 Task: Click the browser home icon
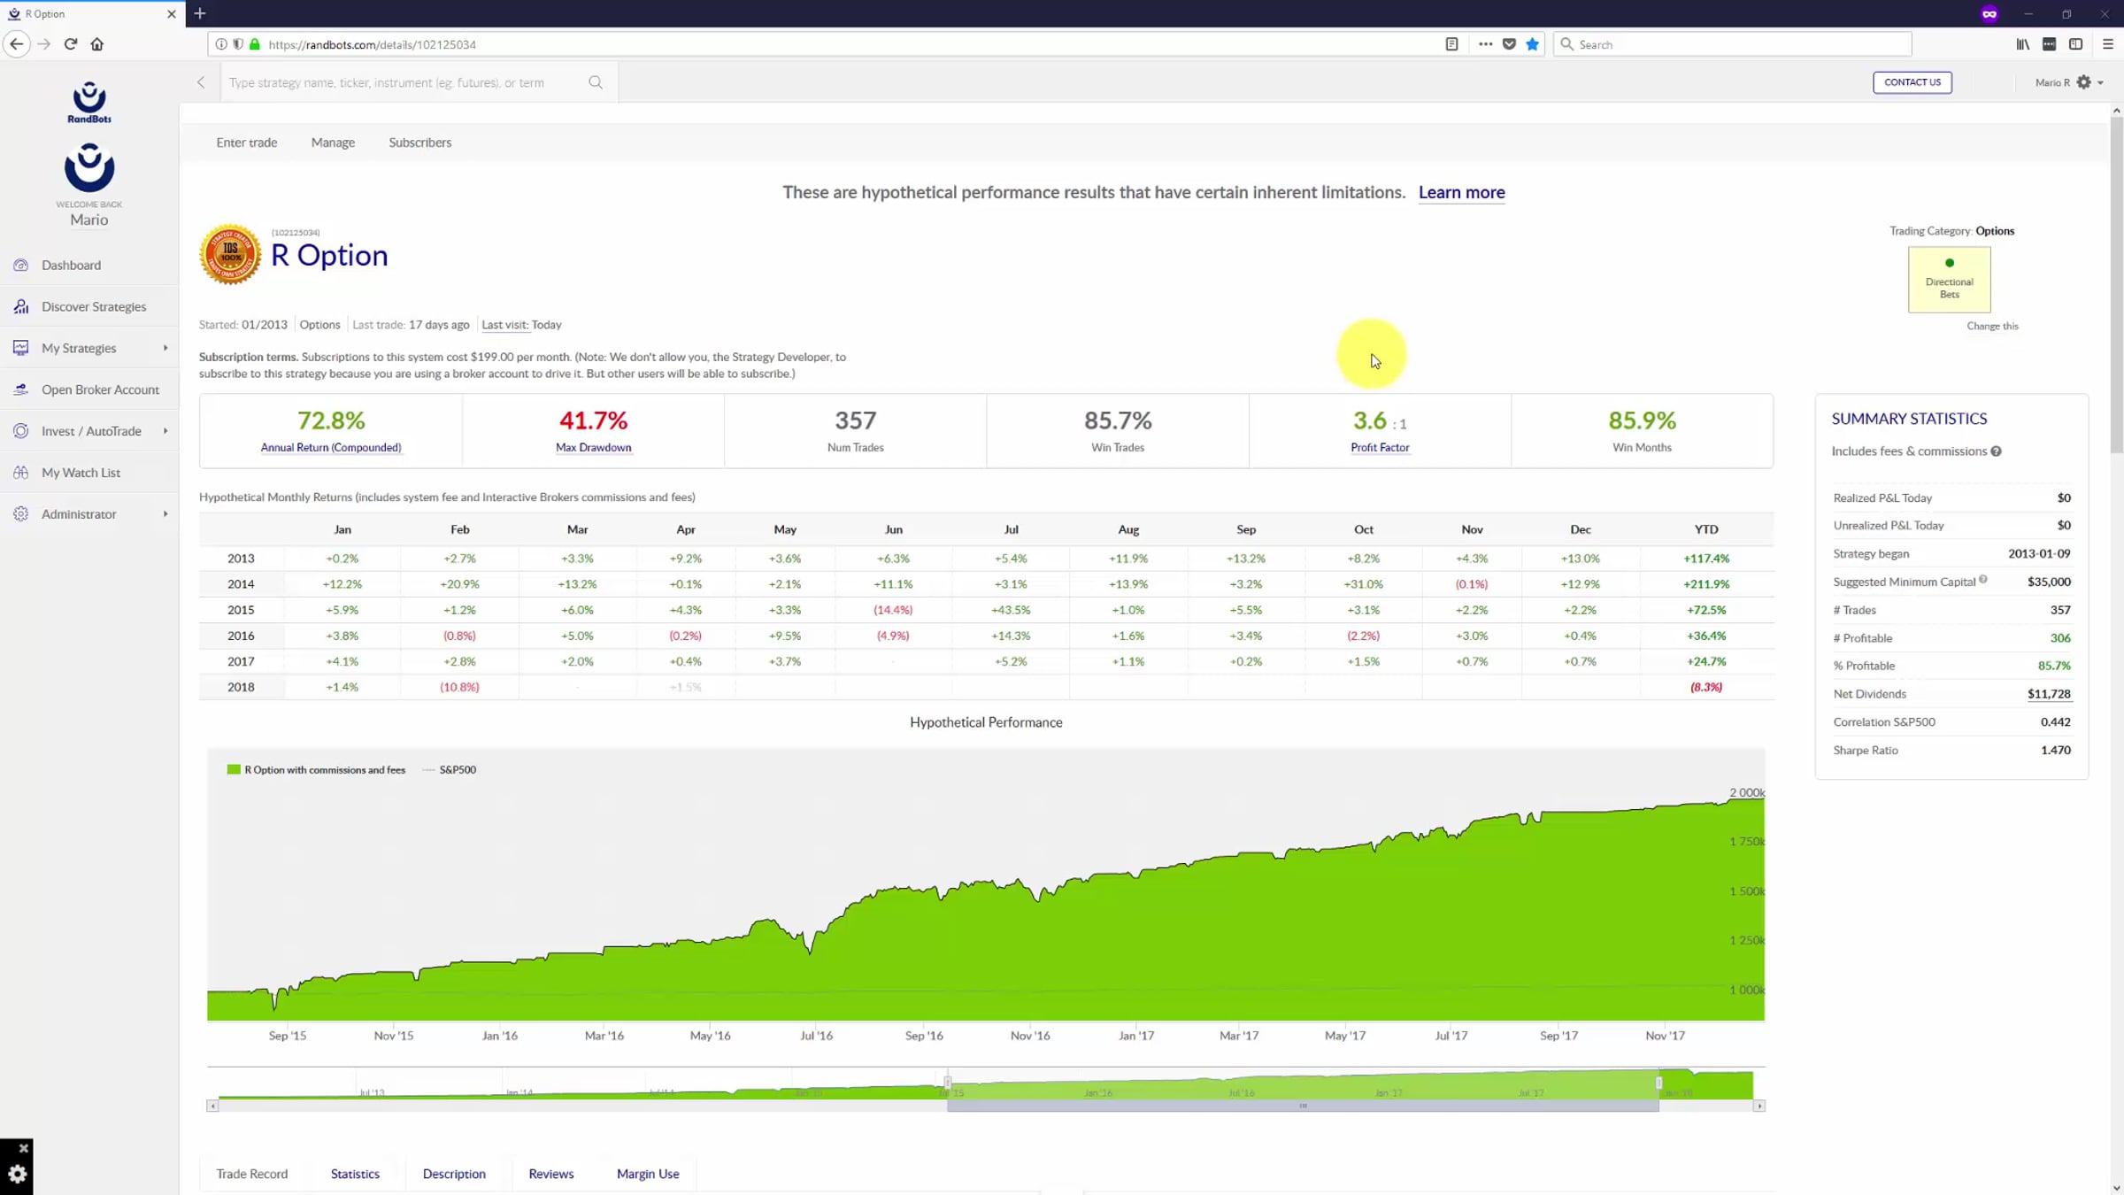97,44
